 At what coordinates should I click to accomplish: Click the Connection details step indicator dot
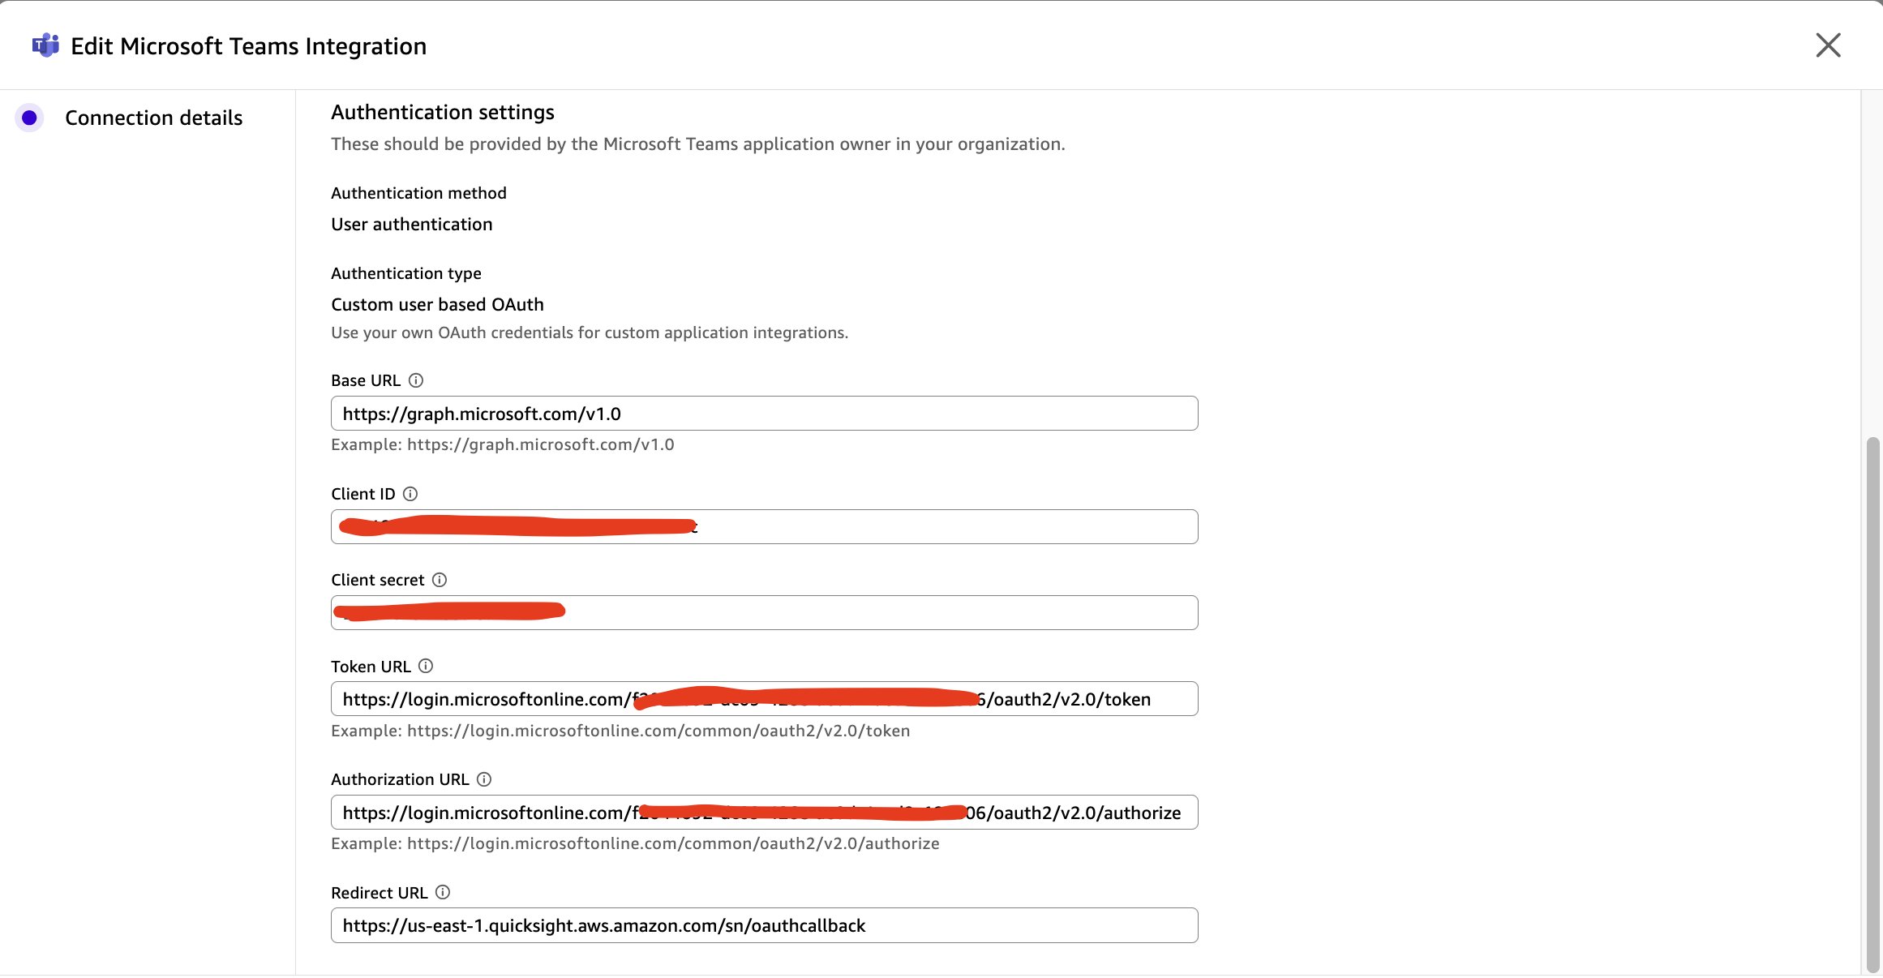point(29,118)
